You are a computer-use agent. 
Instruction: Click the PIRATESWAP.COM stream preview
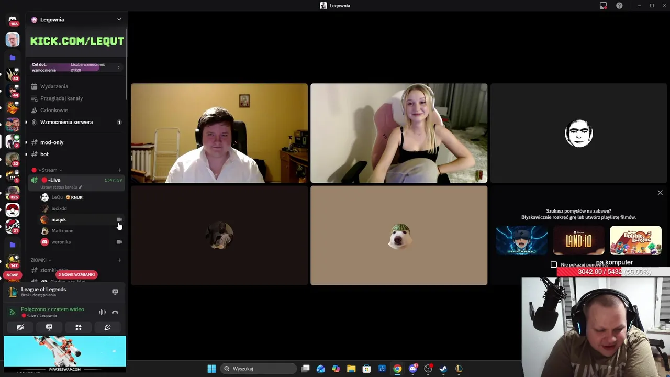(65, 354)
